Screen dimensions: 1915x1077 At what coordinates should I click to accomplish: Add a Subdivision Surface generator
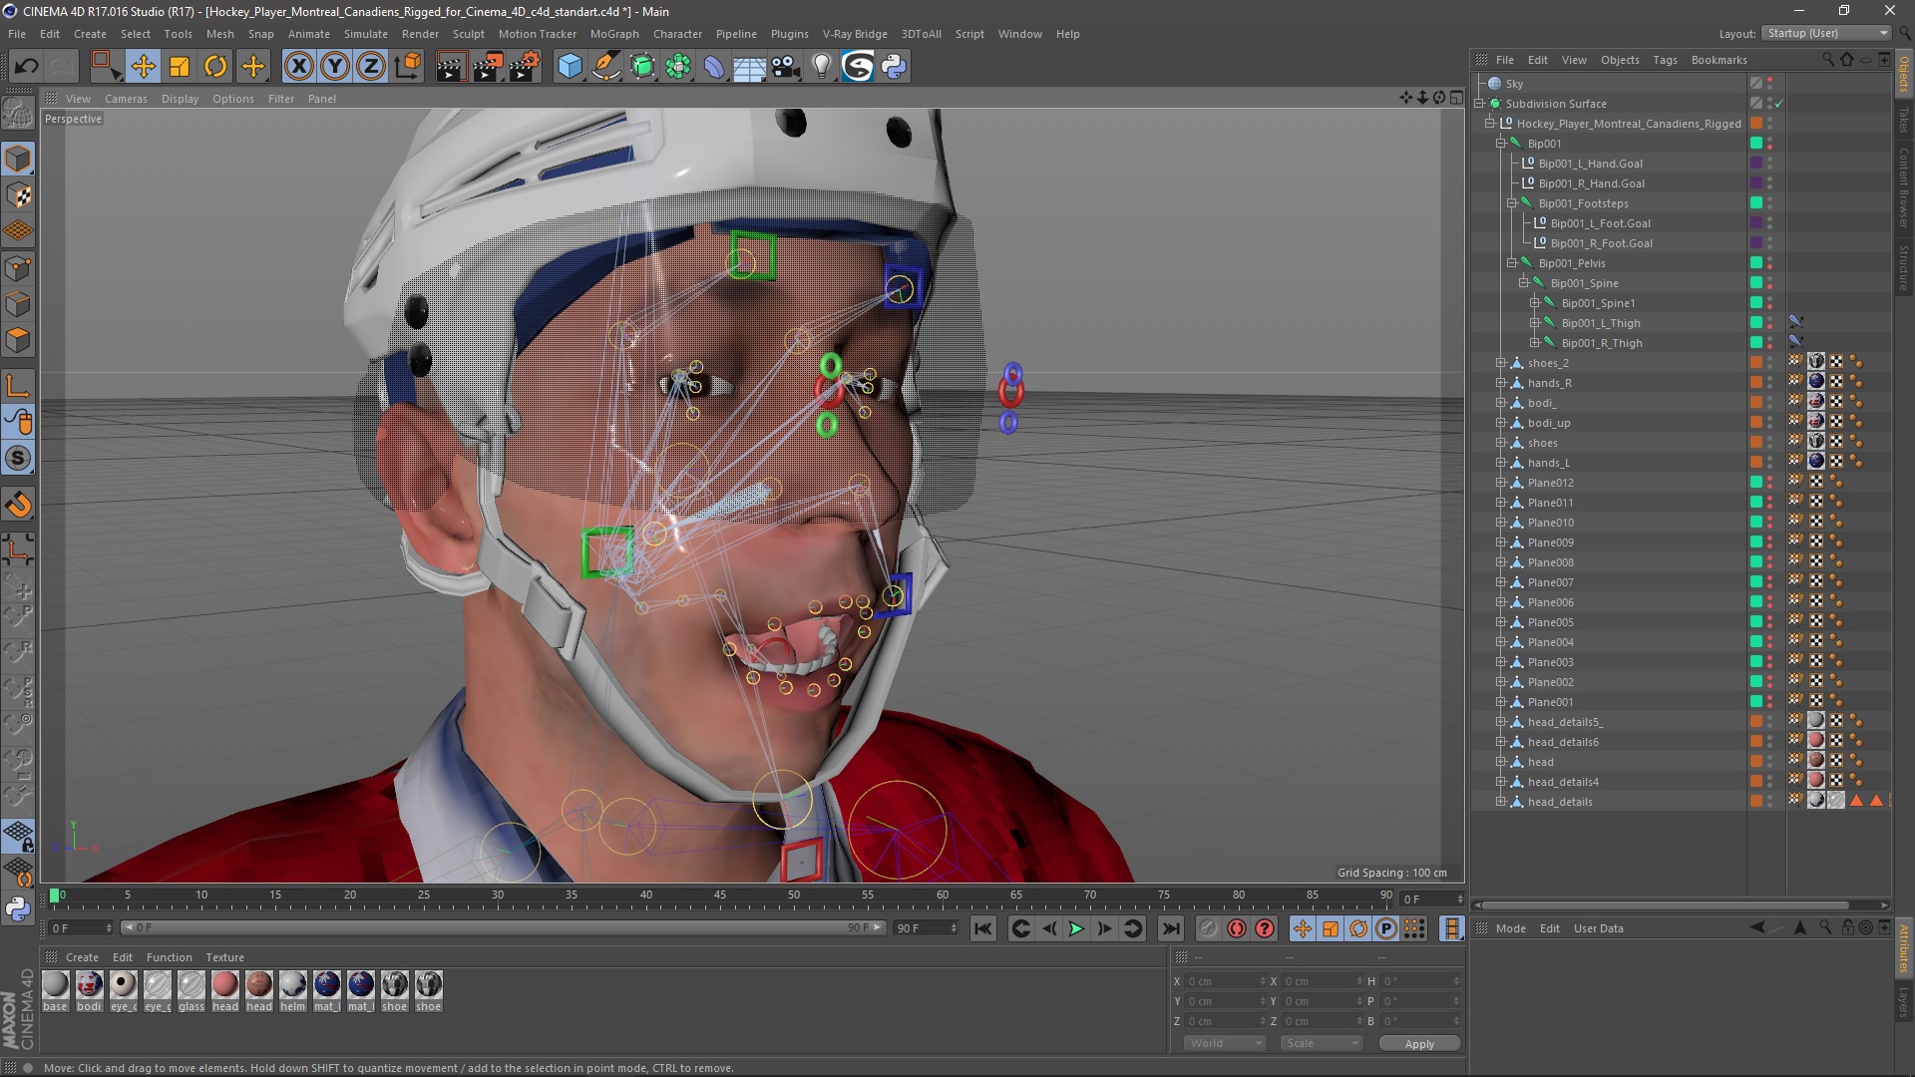642,67
